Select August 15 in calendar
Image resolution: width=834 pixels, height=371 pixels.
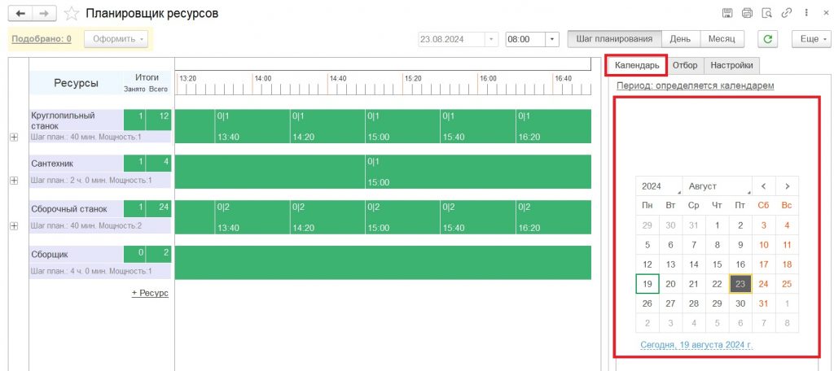717,264
